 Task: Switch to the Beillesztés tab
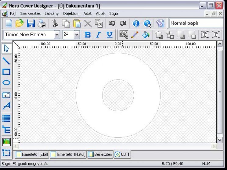coord(100,154)
